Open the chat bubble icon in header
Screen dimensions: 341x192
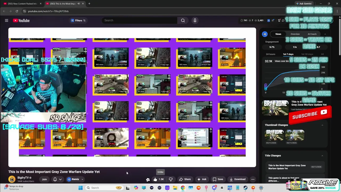tap(283, 21)
